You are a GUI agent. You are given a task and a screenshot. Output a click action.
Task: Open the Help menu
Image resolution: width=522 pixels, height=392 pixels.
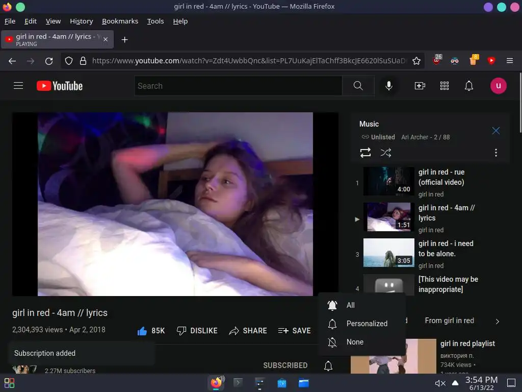tap(180, 21)
